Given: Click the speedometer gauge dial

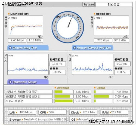Looking at the screenshot, I should [x=68, y=27].
